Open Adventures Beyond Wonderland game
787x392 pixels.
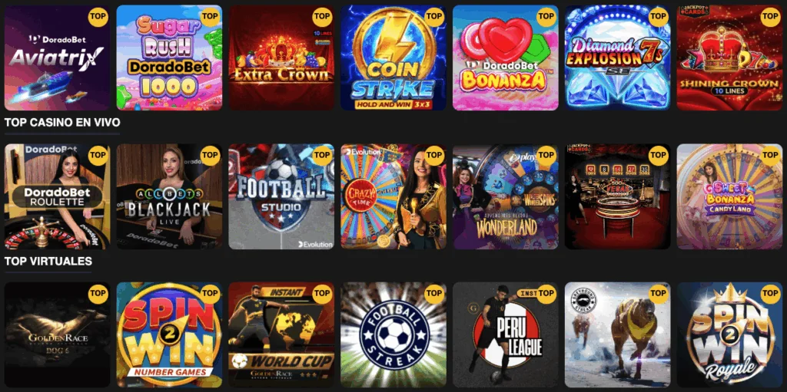(506, 196)
